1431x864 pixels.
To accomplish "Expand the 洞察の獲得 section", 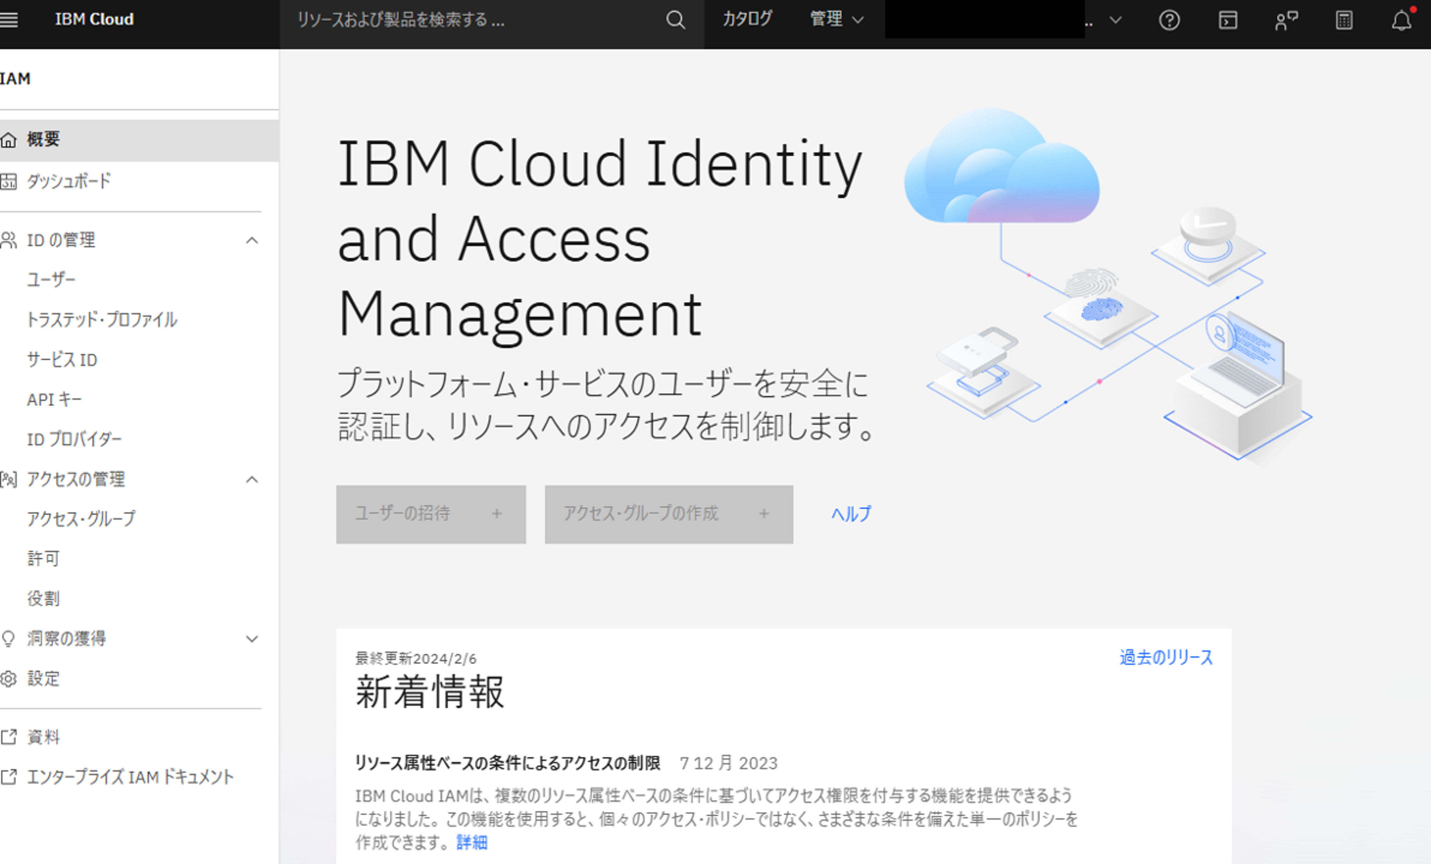I will point(251,639).
